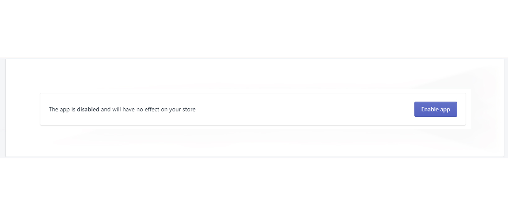Click the word "store" in the status message

[x=189, y=109]
